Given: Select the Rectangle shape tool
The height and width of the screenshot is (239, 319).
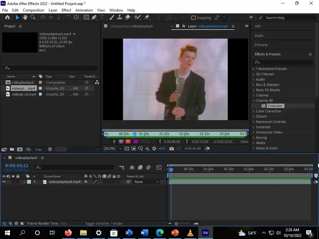Looking at the screenshot, I should [86, 17].
